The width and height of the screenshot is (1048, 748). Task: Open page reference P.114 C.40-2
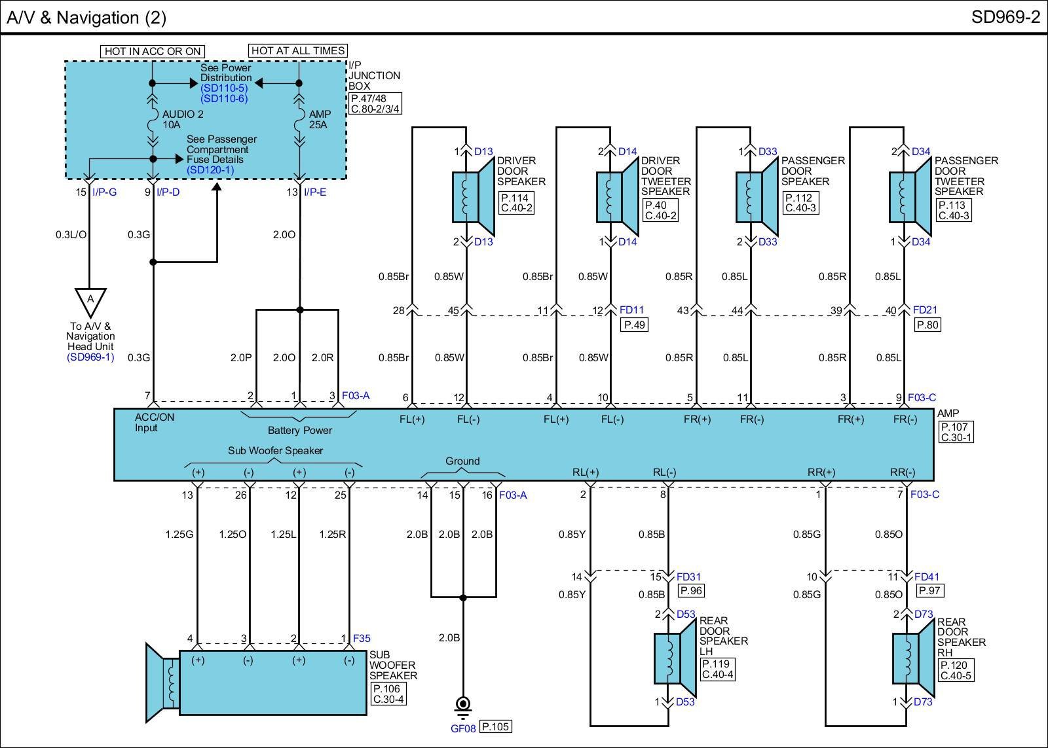[x=517, y=204]
